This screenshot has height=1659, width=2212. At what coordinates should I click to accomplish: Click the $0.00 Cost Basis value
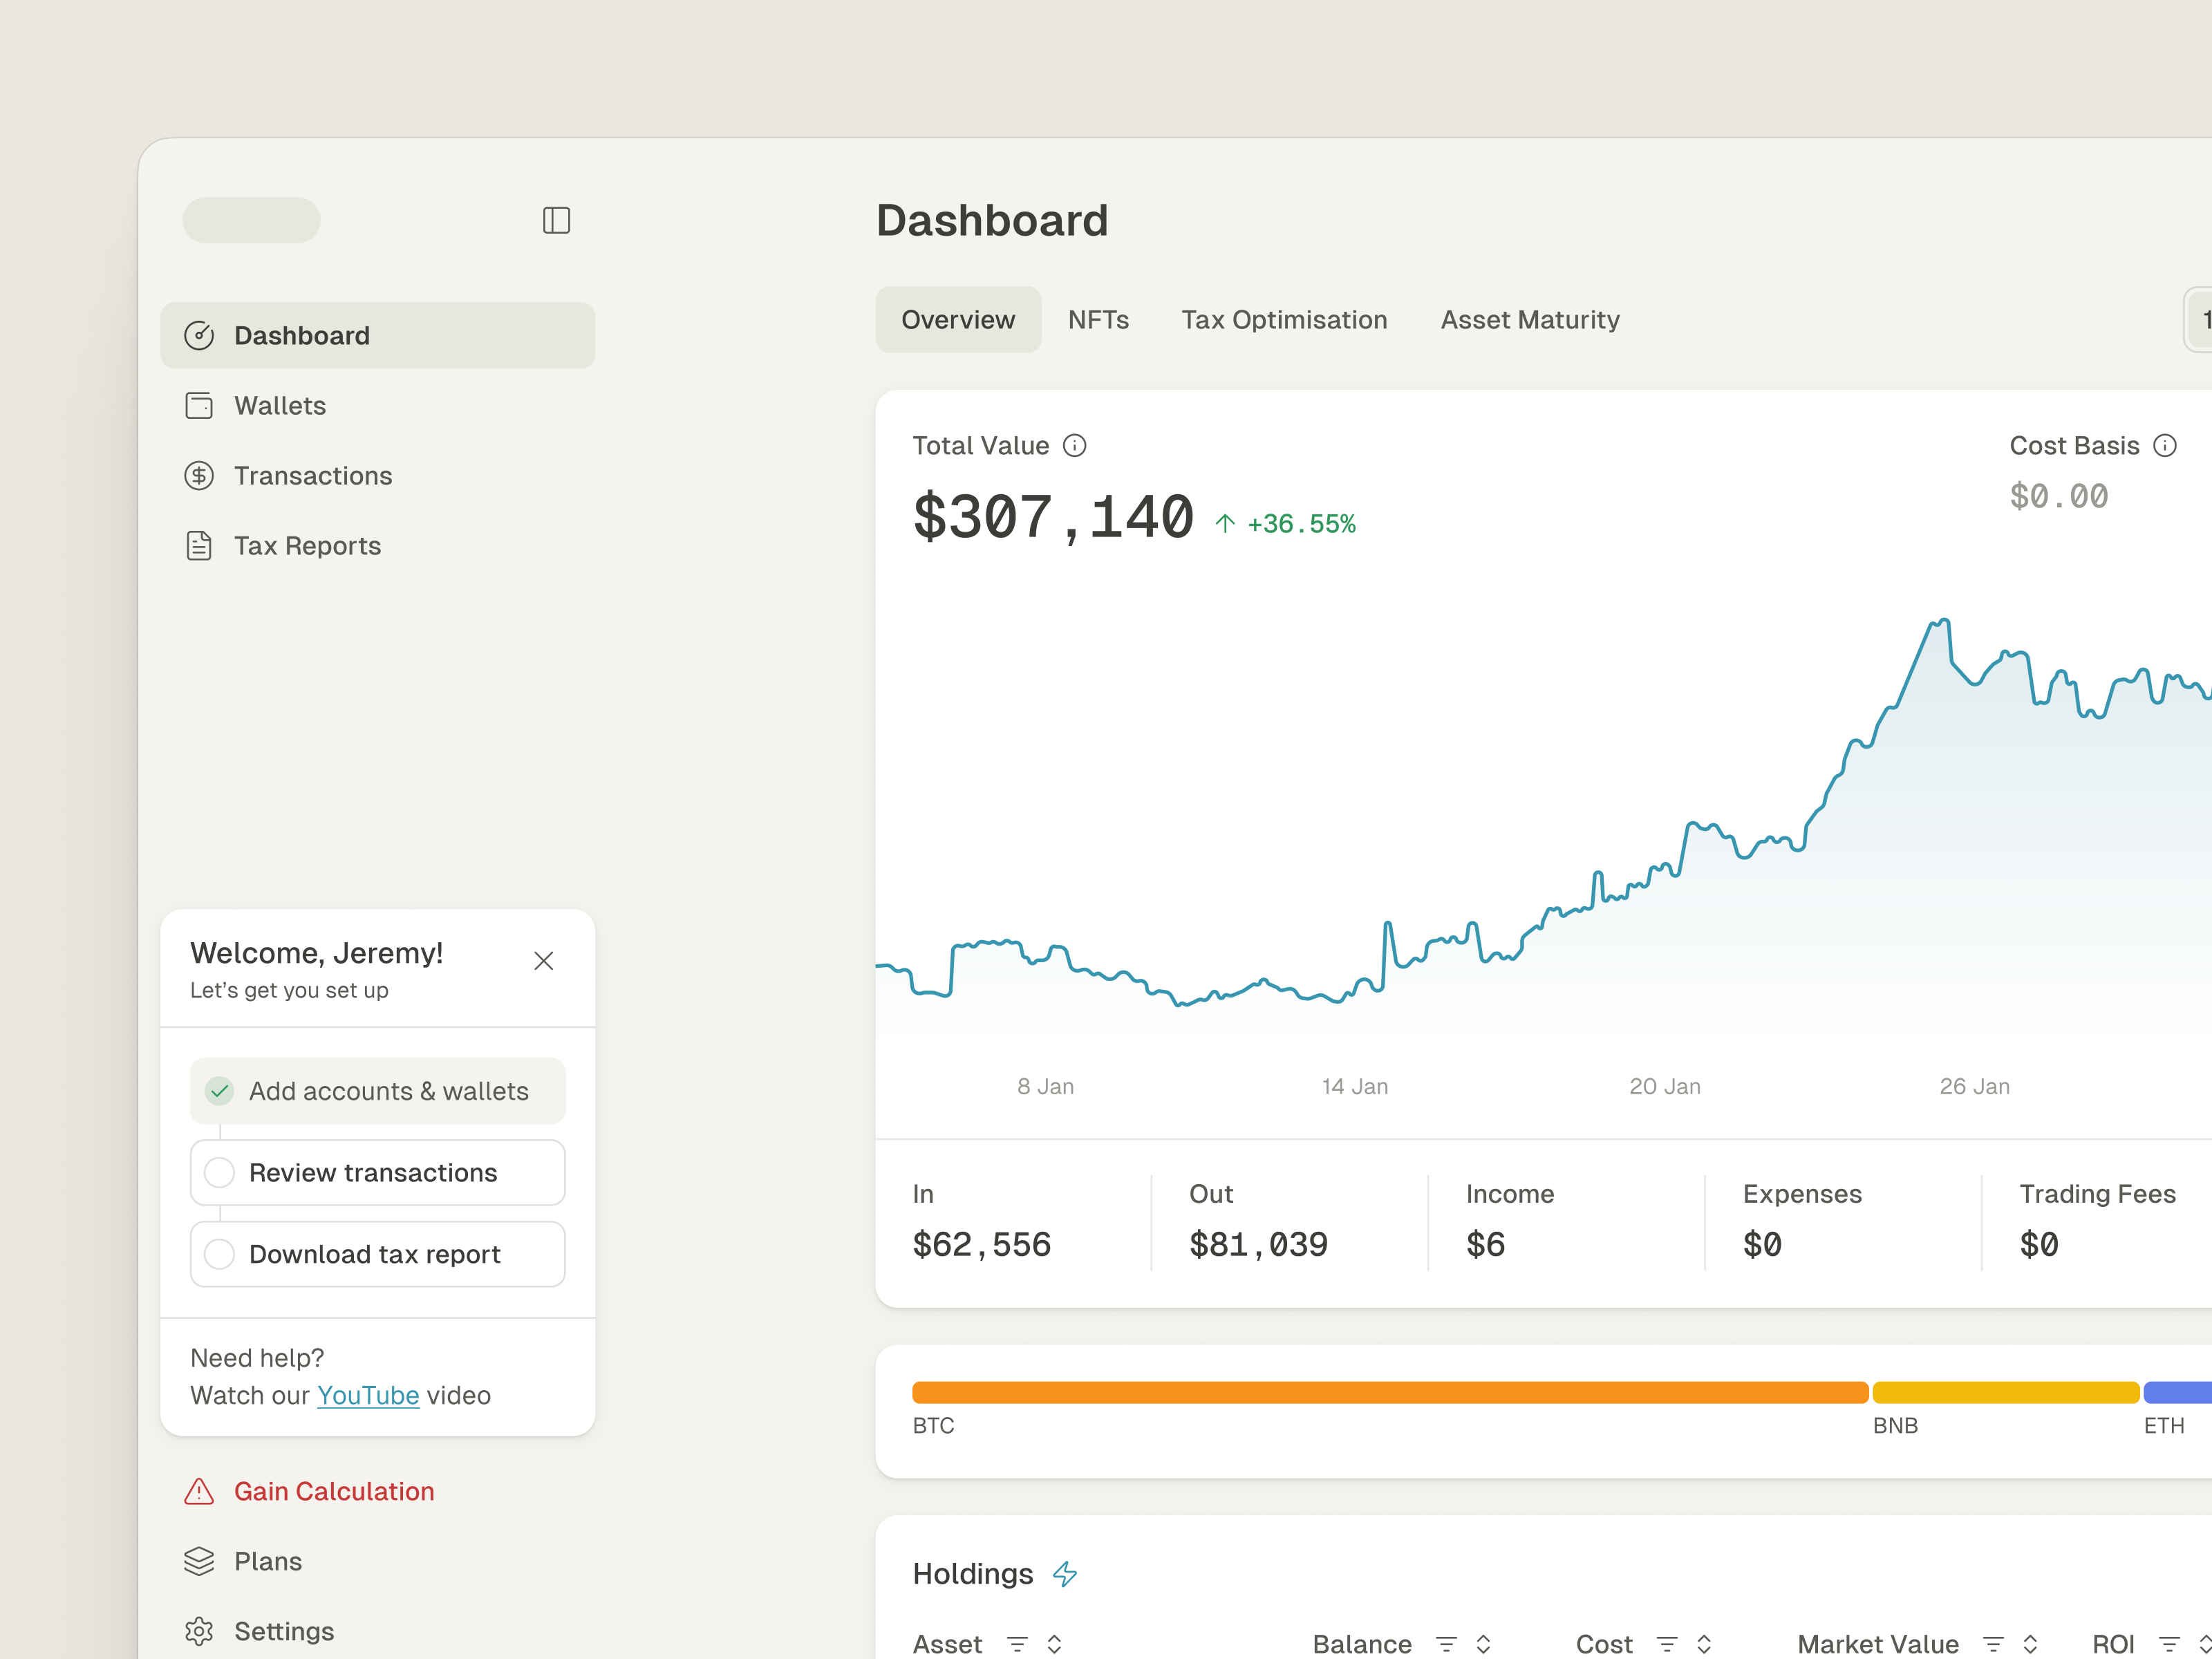(2059, 496)
